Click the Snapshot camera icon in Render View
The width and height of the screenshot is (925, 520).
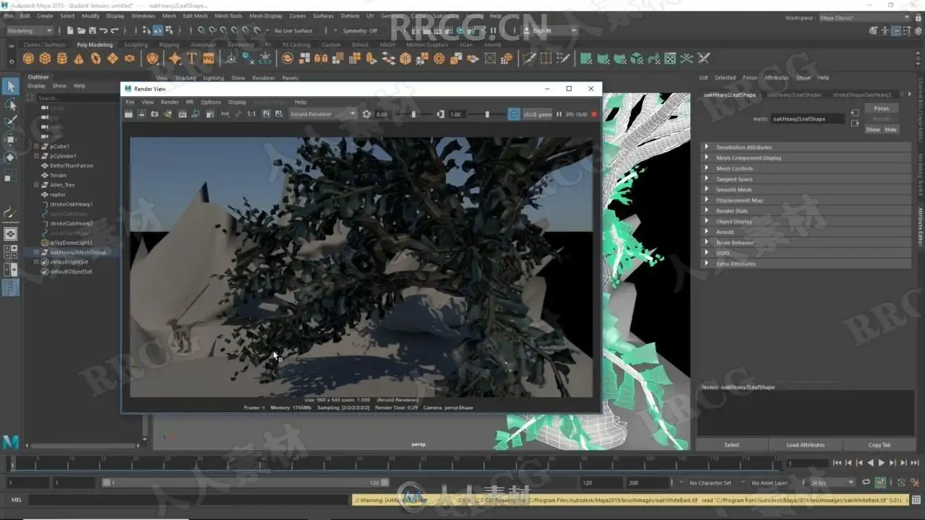click(155, 114)
